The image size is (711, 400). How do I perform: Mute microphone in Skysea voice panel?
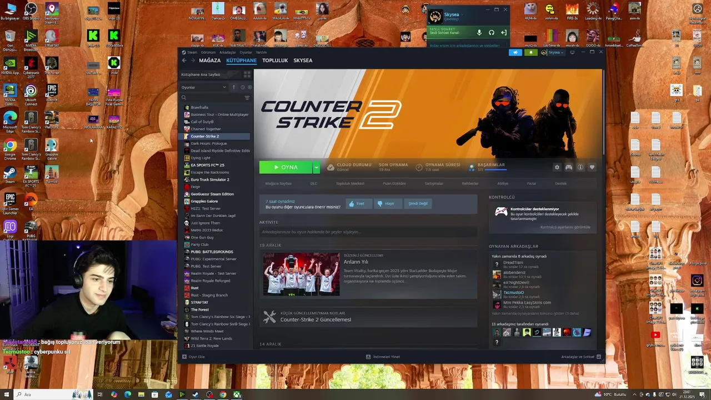click(479, 33)
